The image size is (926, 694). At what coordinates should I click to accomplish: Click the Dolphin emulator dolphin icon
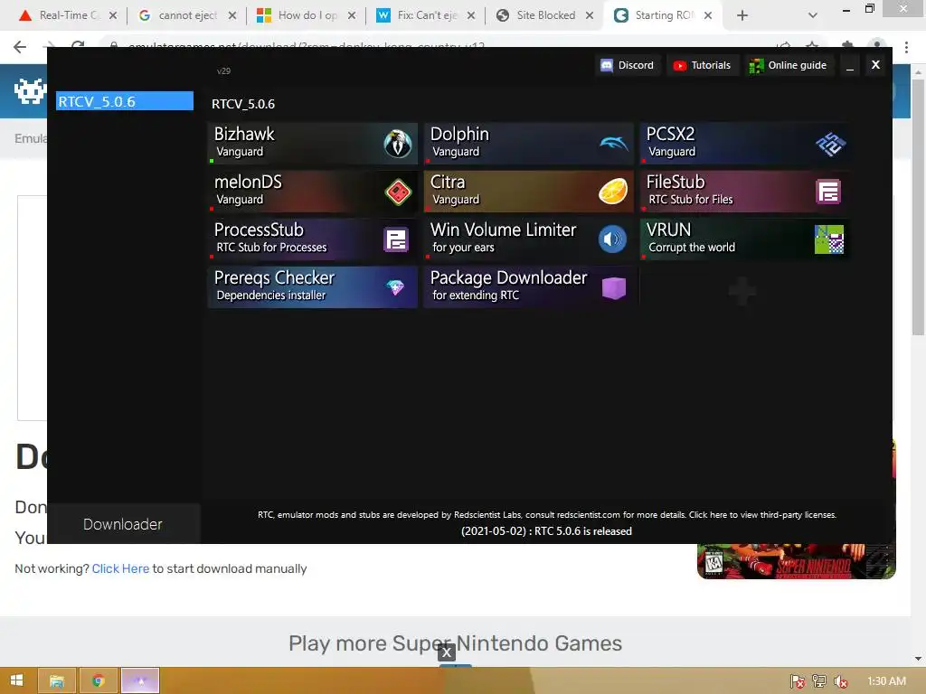(614, 144)
